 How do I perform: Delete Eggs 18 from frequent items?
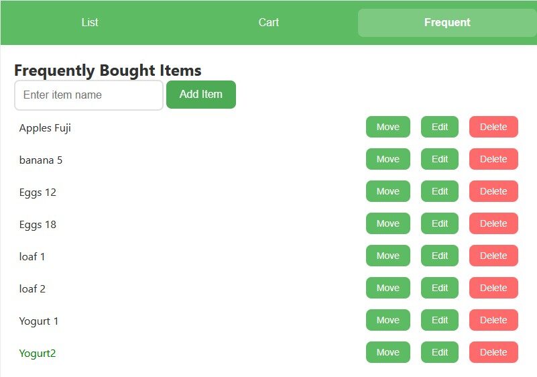(x=493, y=223)
